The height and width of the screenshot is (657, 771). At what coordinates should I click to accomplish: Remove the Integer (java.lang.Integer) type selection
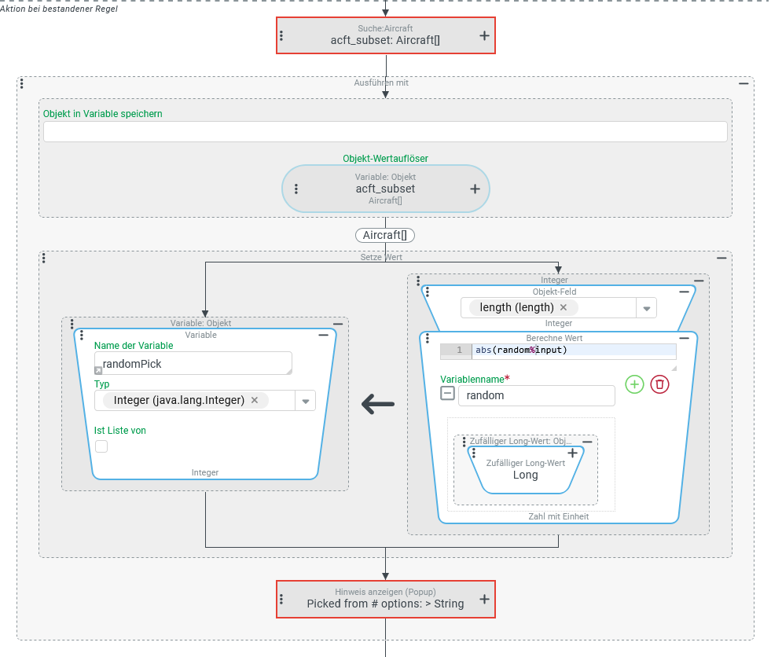pos(255,400)
